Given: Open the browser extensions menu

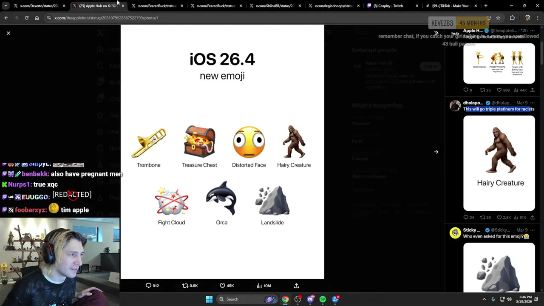Looking at the screenshot, I should pos(512,18).
